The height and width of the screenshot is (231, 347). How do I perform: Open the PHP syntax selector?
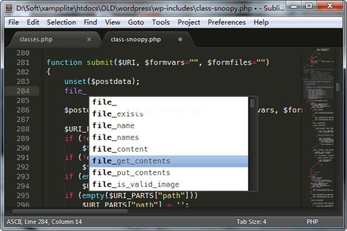pos(312,221)
